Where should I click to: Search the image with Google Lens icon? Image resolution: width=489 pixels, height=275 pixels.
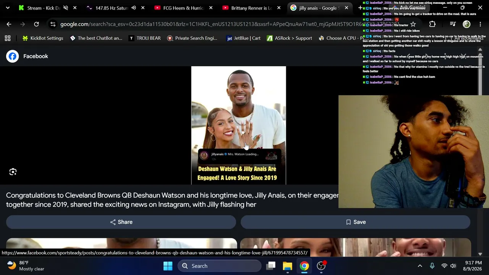tap(13, 172)
